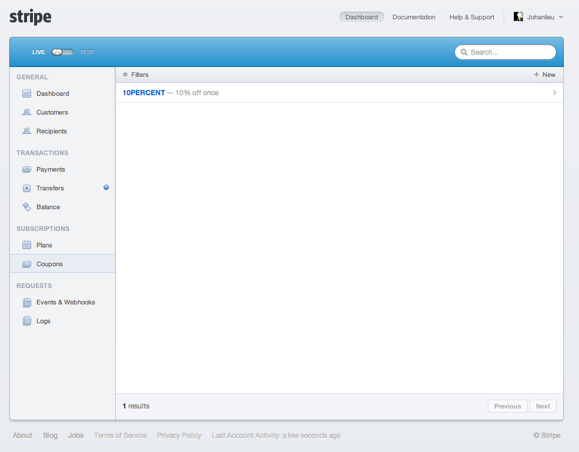Click the Transfers icon in sidebar
This screenshot has width=579, height=452.
point(26,188)
